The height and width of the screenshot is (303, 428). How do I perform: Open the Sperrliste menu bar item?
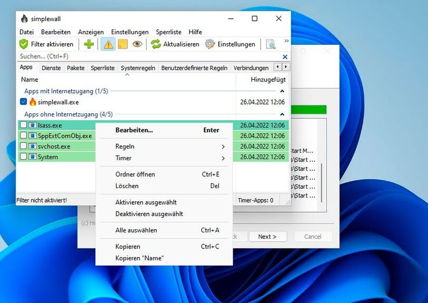point(169,32)
